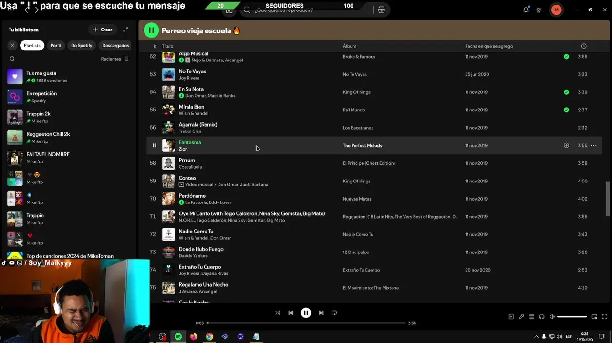Click the Crear button in the library

(103, 30)
